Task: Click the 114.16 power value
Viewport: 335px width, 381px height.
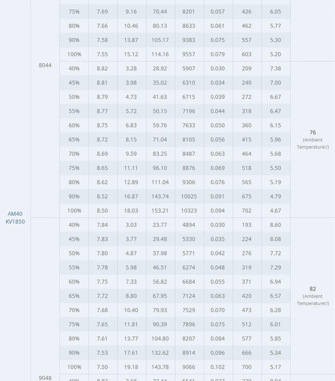Action: (160, 54)
